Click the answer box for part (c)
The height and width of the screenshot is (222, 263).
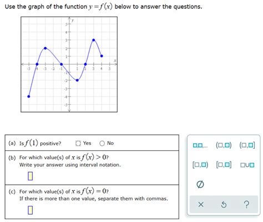tap(31, 210)
